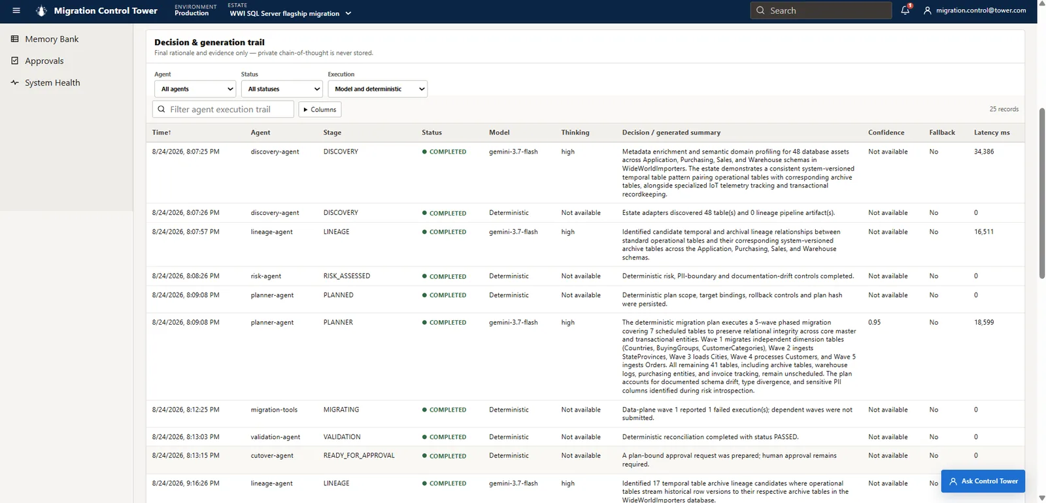
Task: Open the Memory Bank page
Action: 52,39
